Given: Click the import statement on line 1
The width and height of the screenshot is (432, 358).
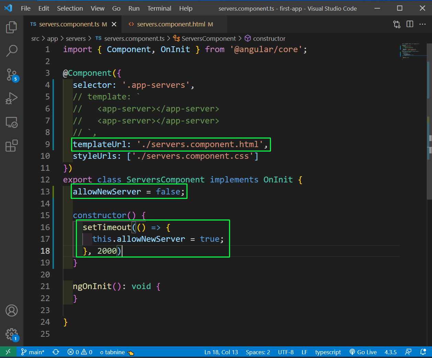Looking at the screenshot, I should tap(185, 49).
